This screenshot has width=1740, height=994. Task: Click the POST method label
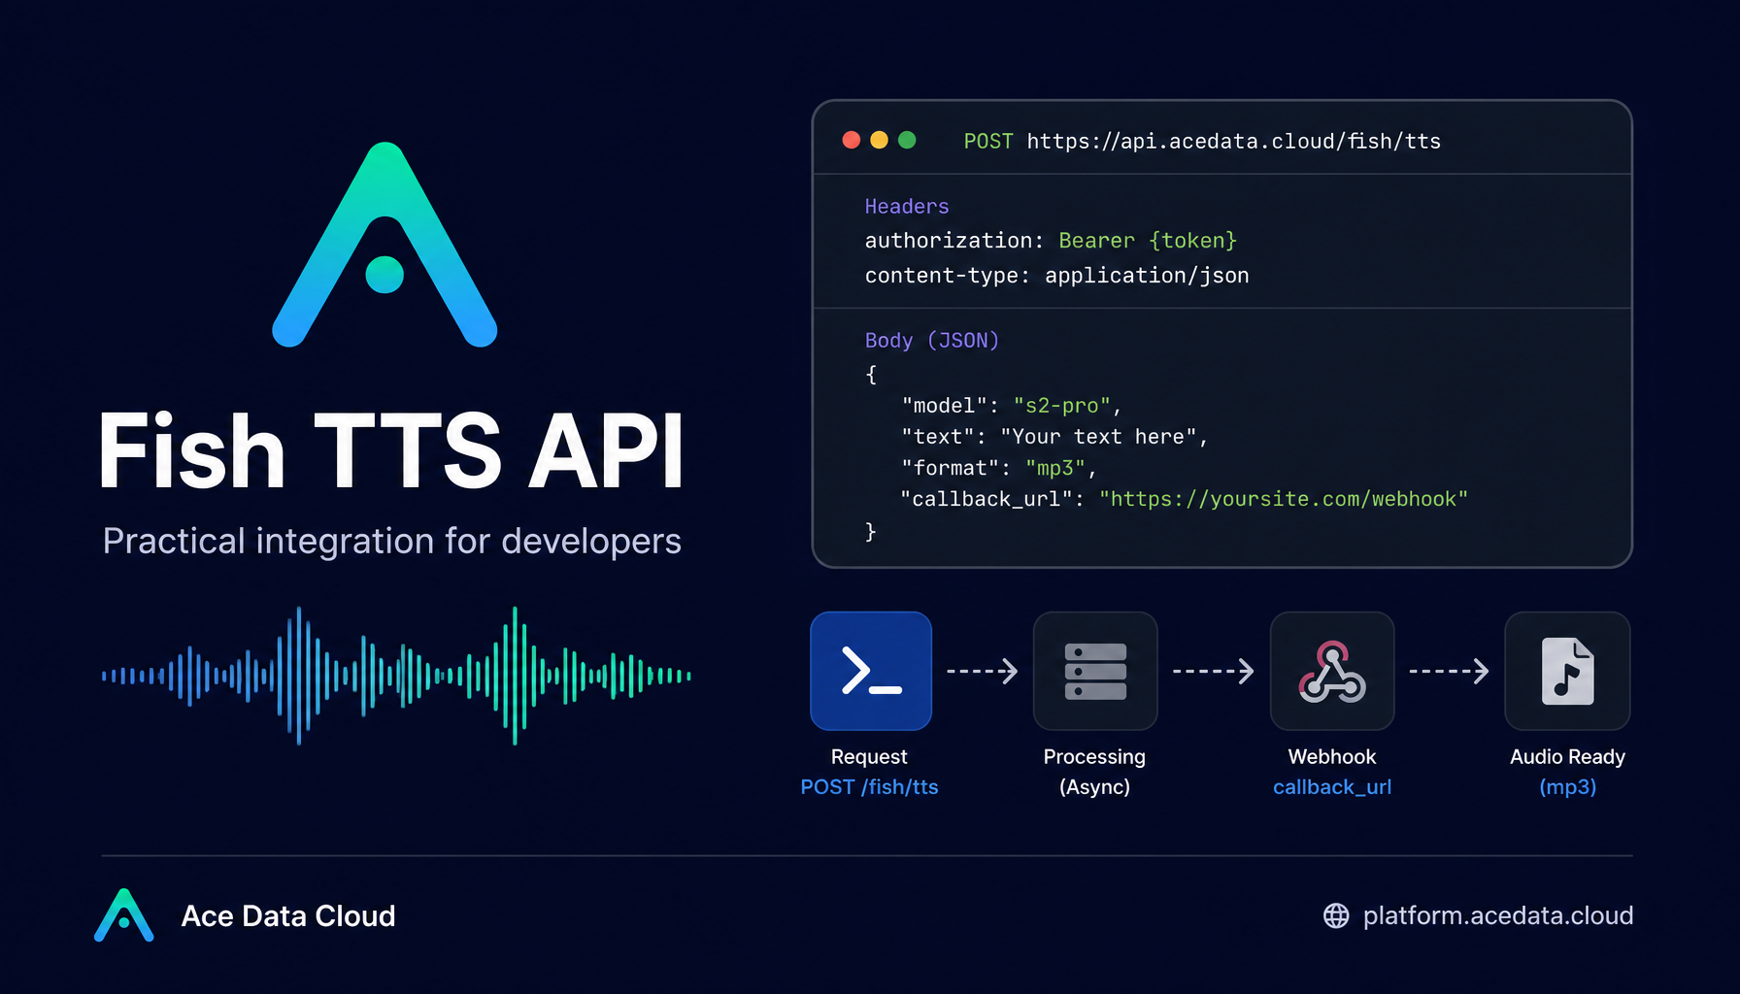point(988,142)
